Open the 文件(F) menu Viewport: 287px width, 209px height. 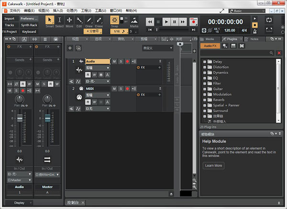pos(15,11)
